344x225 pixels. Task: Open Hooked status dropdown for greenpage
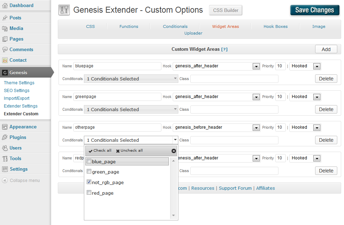[317, 97]
